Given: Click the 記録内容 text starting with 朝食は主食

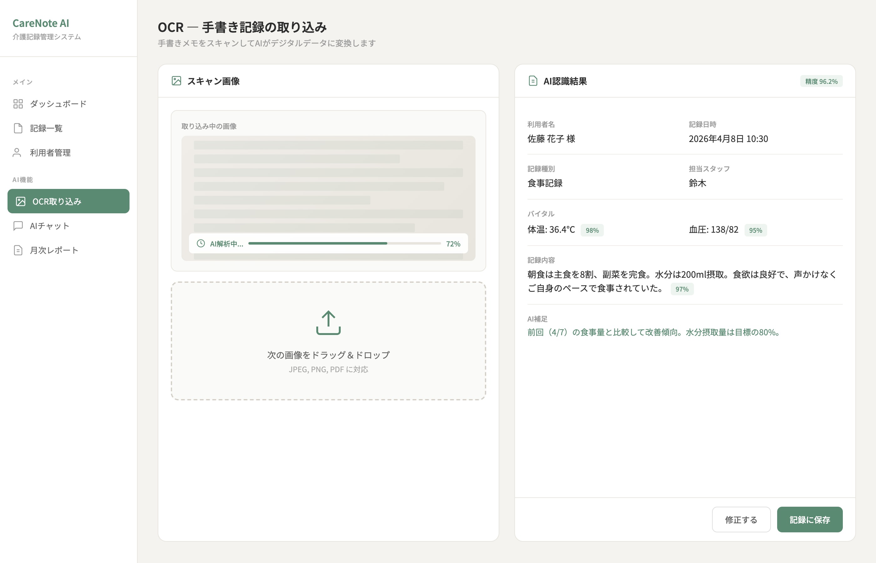Looking at the screenshot, I should (x=682, y=281).
